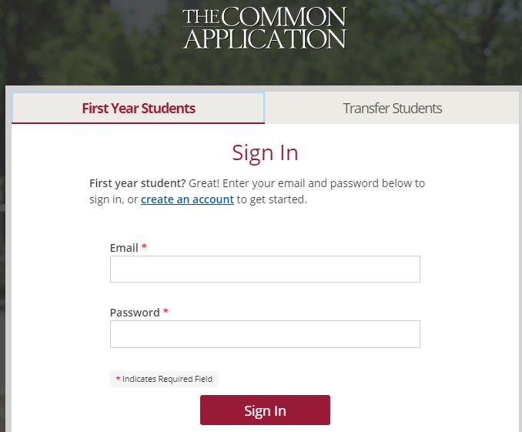Screen dimensions: 522x432
Task: Click the Sign In heading text
Action: 265,152
